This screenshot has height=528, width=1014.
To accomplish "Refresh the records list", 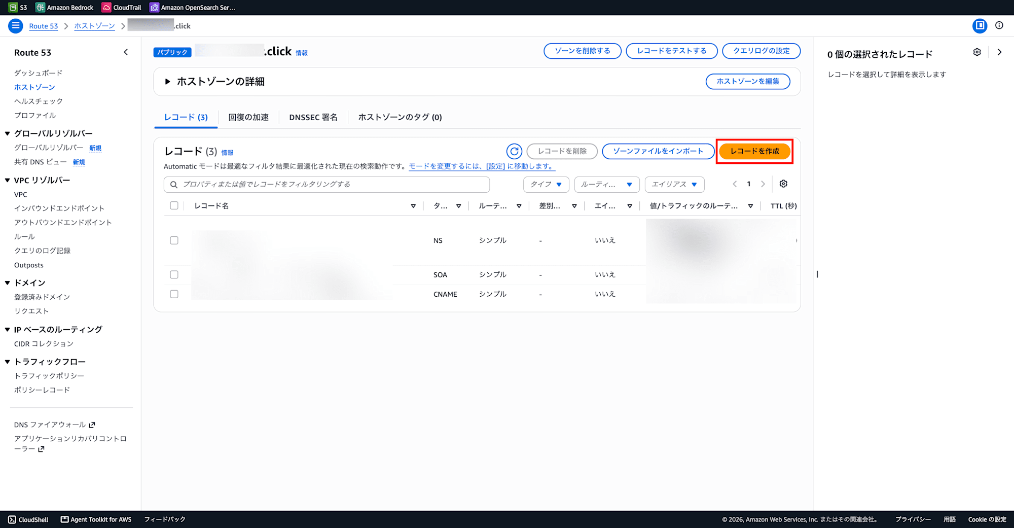I will pos(514,151).
